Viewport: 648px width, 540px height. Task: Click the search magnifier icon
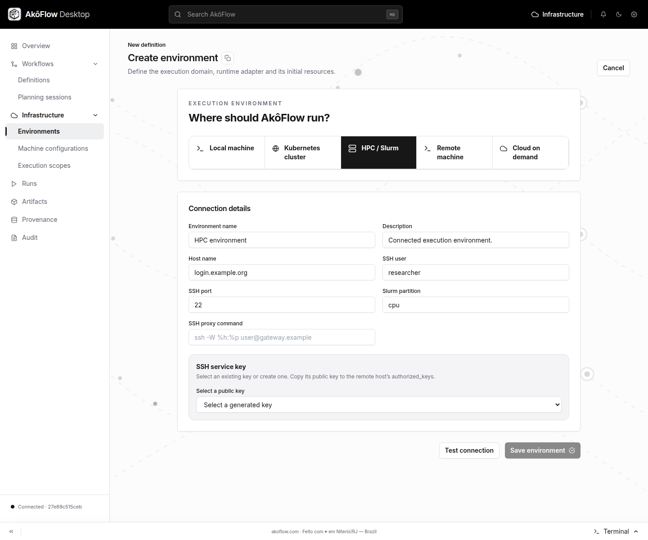tap(178, 14)
